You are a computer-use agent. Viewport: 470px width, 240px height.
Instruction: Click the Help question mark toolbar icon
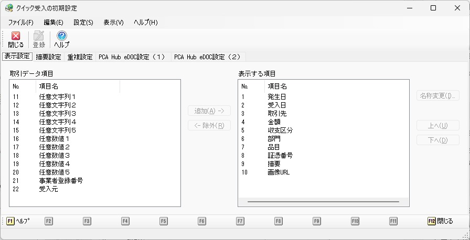[x=62, y=36]
